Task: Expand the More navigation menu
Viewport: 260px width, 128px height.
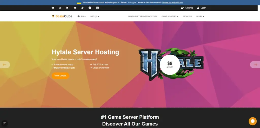Action: point(200,17)
